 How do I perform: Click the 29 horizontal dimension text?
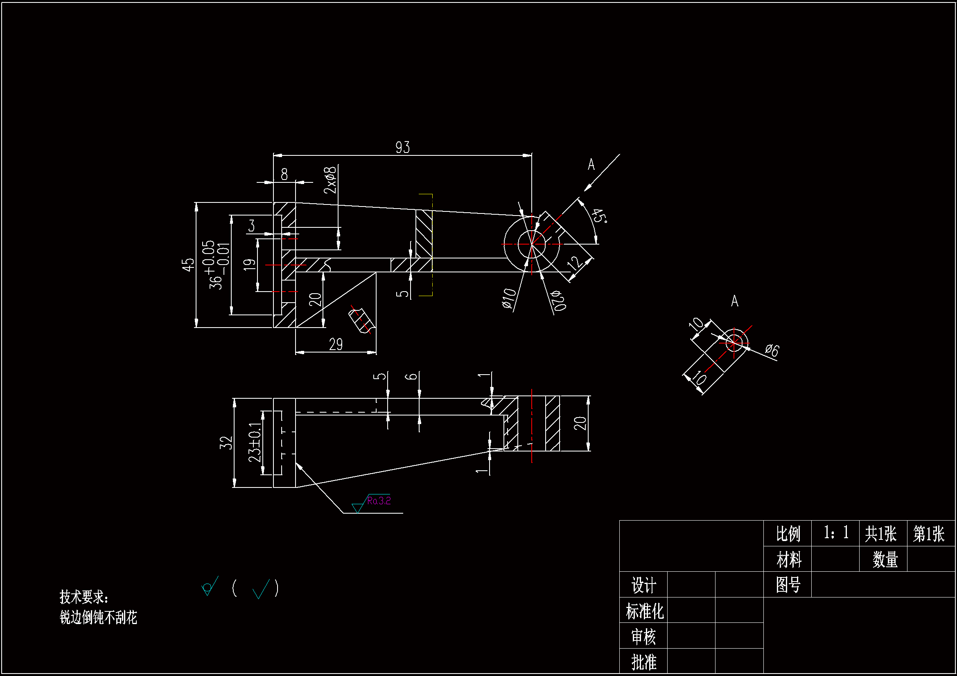click(336, 344)
